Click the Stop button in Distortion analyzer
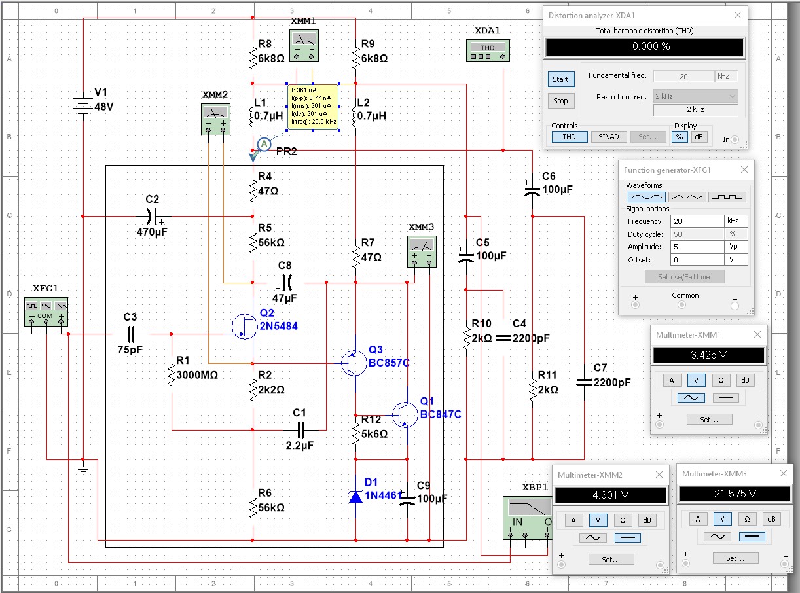Screen dimensions: 800x593 [x=561, y=101]
